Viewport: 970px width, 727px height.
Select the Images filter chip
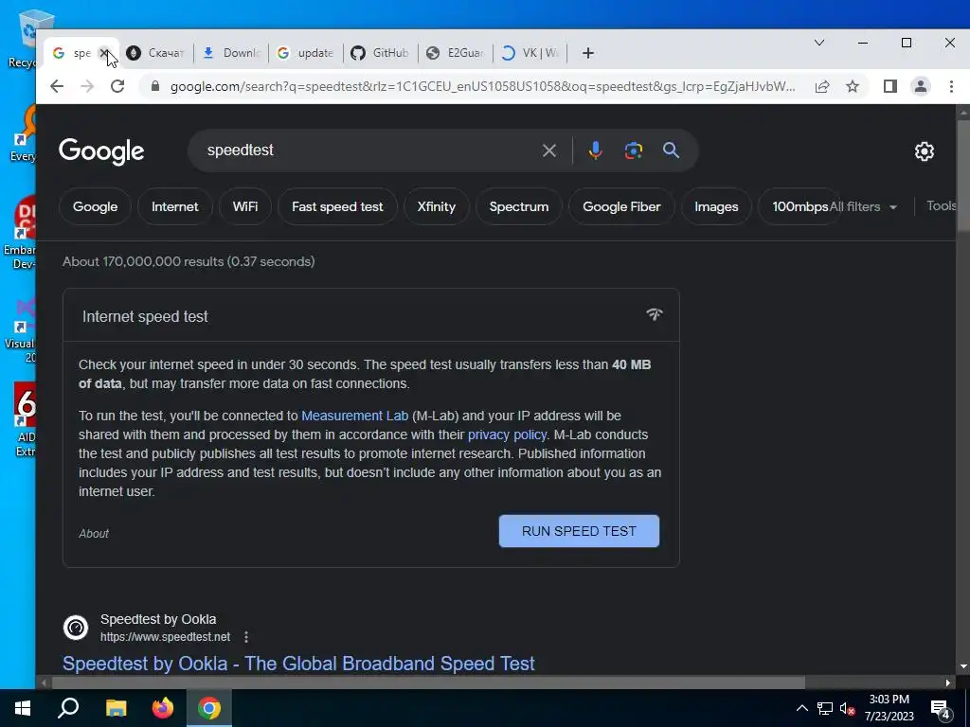click(x=716, y=206)
